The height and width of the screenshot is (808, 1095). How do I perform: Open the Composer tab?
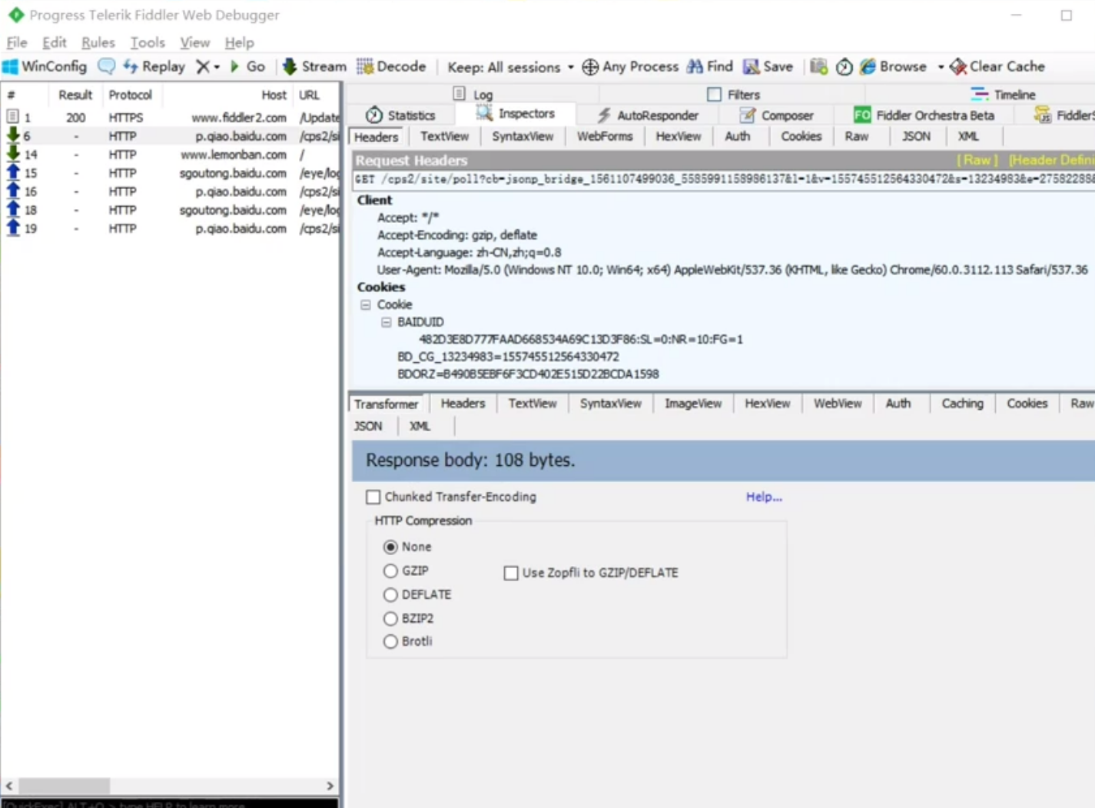tap(776, 115)
